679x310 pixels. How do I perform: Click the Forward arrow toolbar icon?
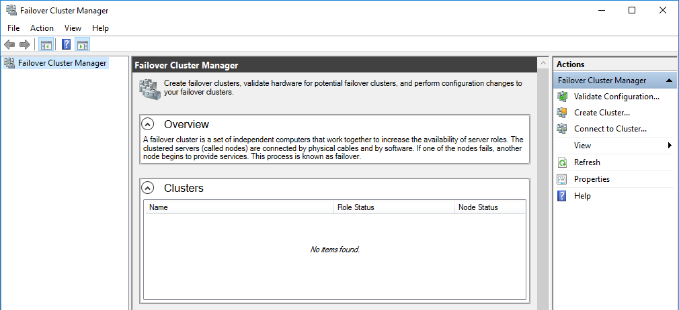[x=25, y=45]
